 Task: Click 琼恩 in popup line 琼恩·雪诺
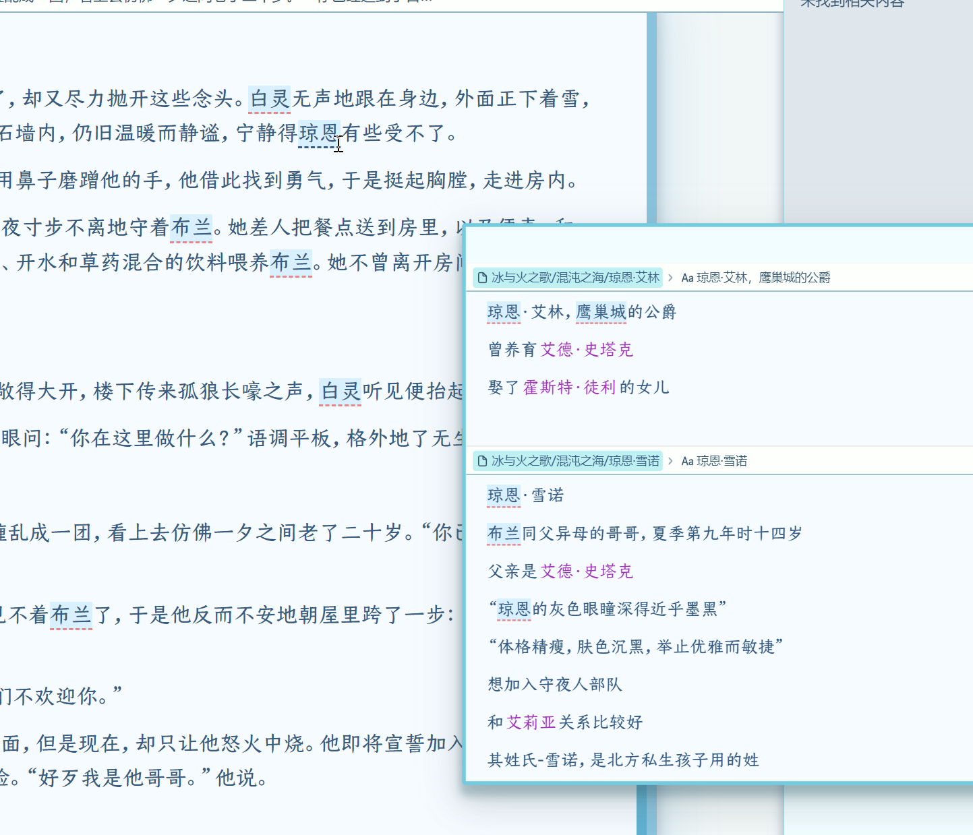504,495
